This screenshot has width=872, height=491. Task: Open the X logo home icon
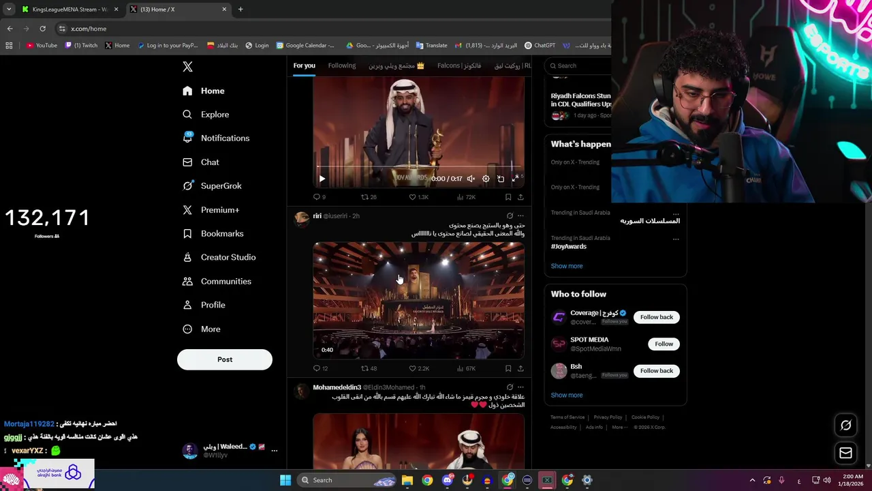click(187, 66)
